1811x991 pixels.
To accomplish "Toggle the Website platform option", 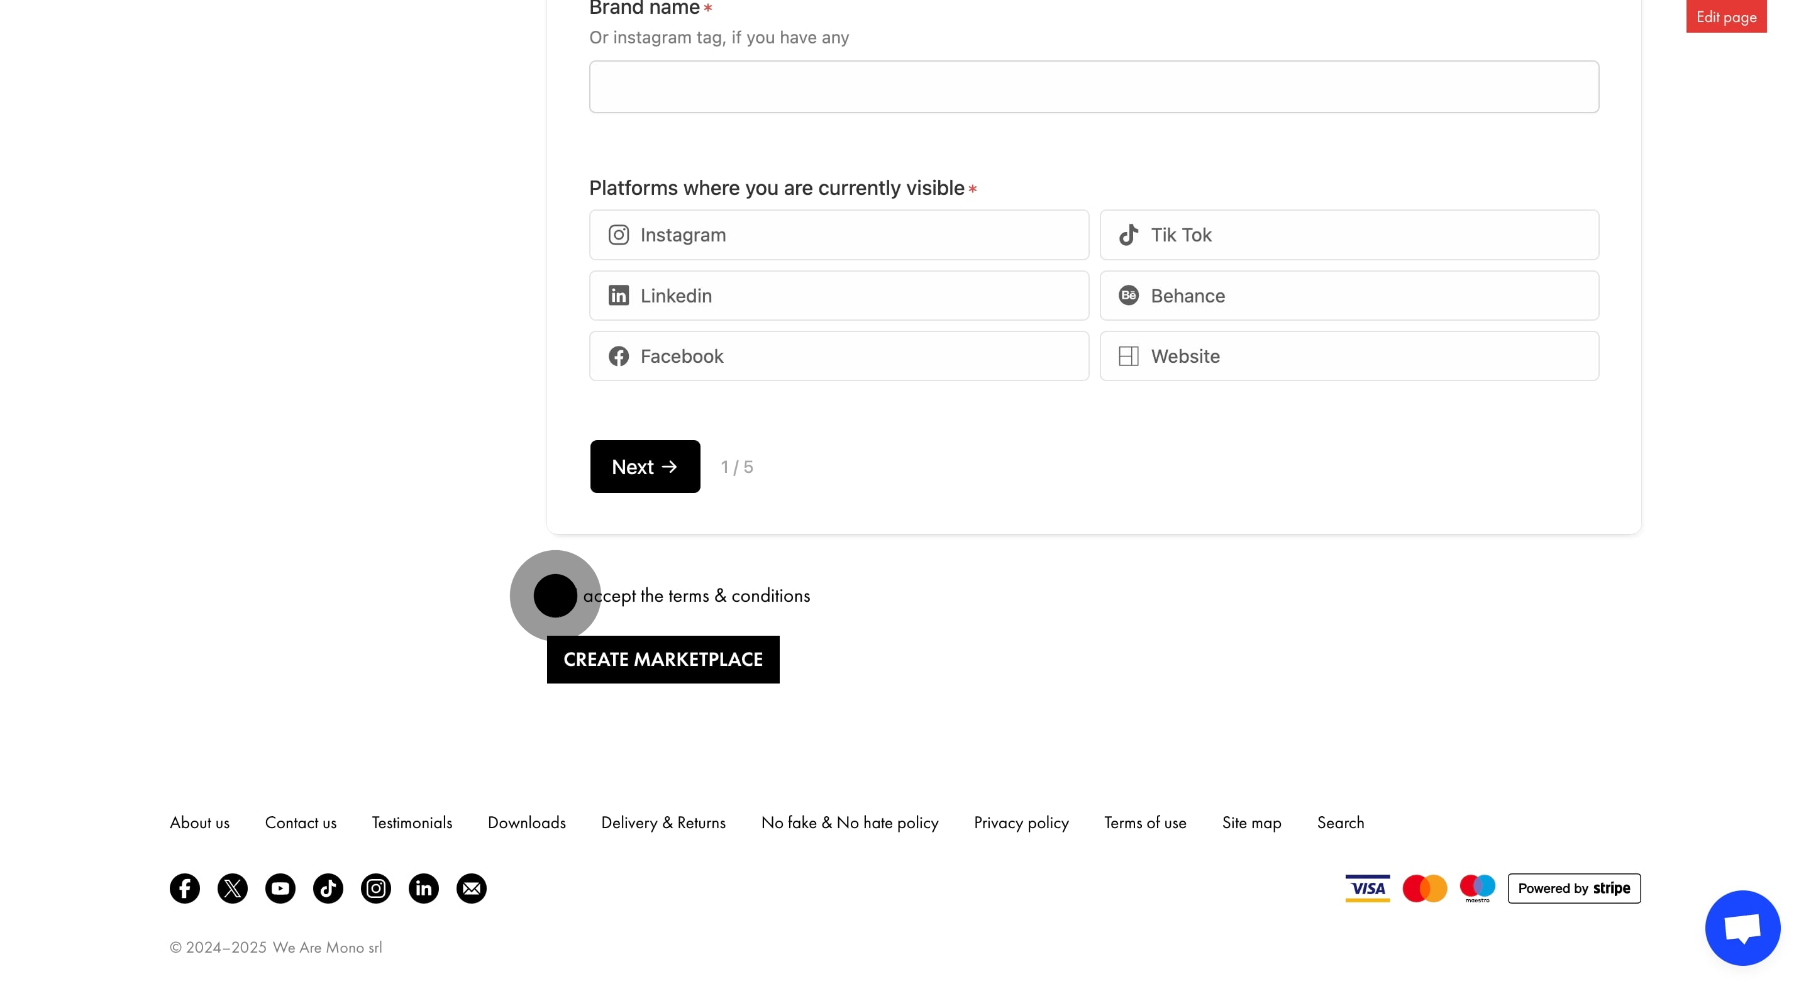I will click(1348, 356).
